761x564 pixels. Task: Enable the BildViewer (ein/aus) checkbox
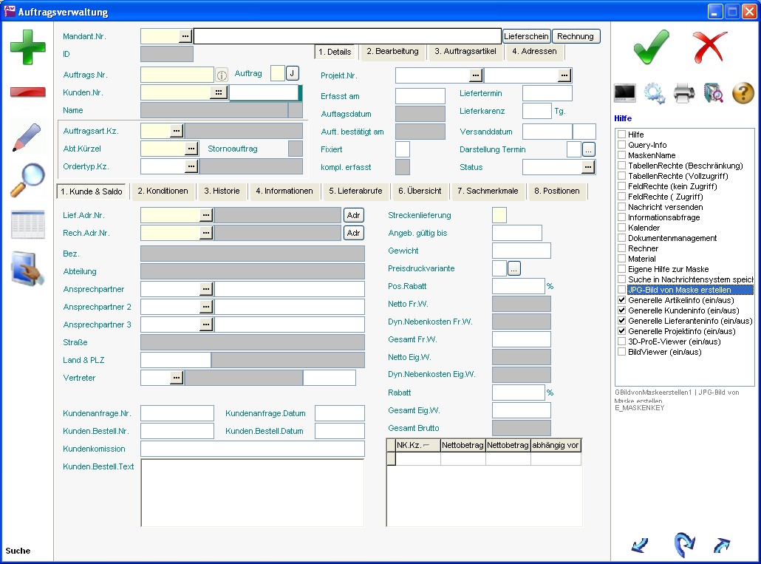(621, 353)
